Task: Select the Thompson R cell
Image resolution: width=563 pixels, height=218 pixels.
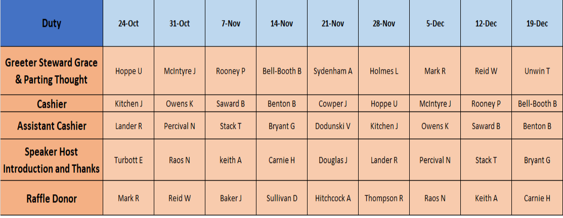Action: point(384,198)
